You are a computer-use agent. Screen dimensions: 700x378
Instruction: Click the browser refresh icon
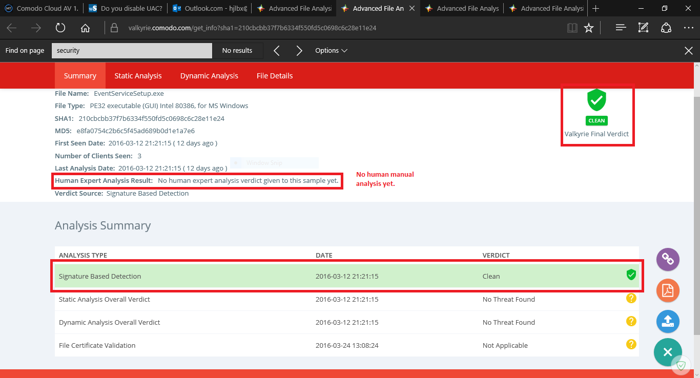click(x=60, y=28)
